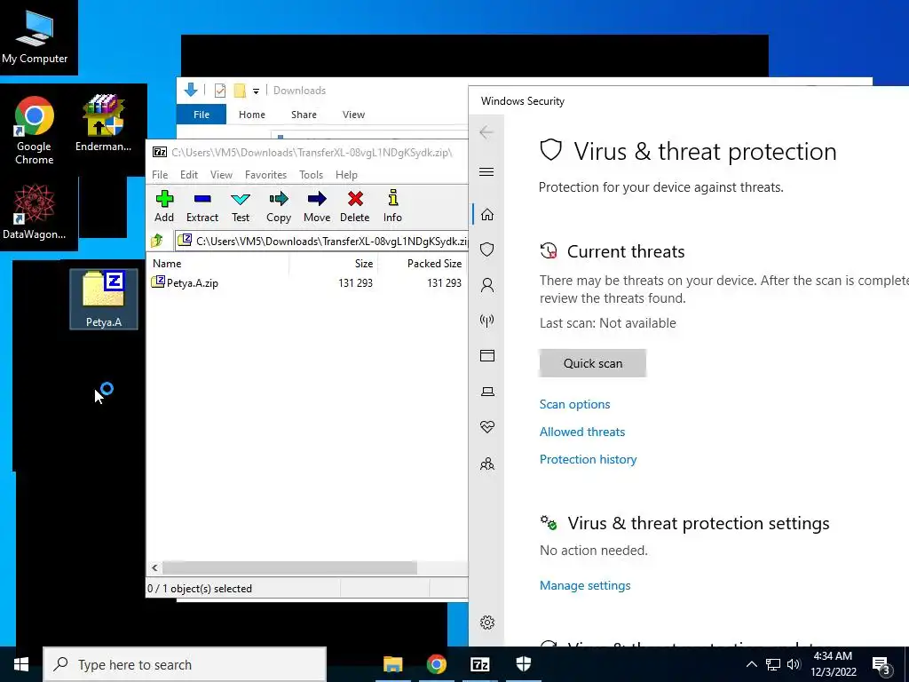Click the 7-Zip address path field
Image resolution: width=909 pixels, height=682 pixels.
(322, 241)
